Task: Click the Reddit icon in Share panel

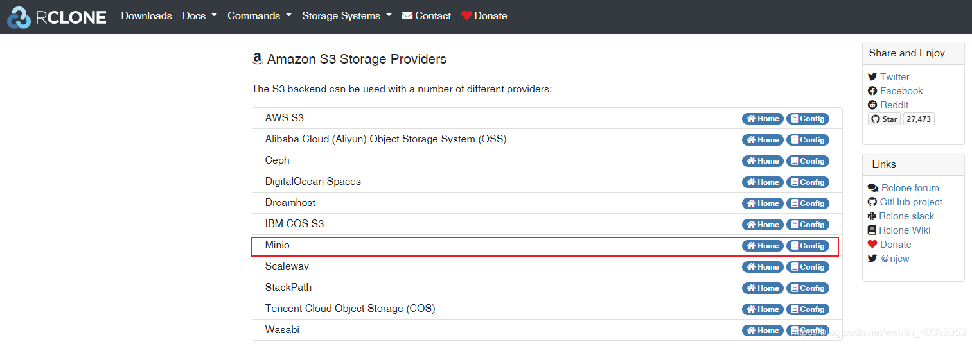Action: [872, 105]
